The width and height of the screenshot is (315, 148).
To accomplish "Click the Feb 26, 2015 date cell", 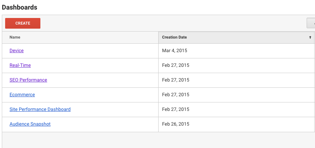I will click(175, 124).
